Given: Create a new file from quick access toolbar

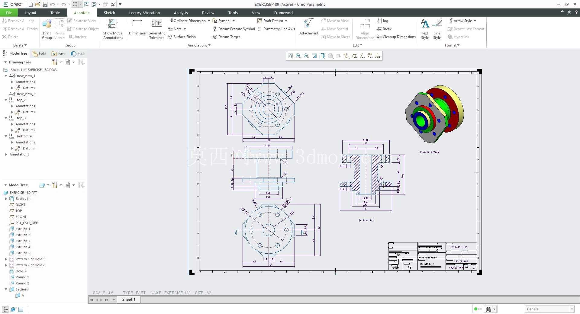Looking at the screenshot, I should click(31, 4).
